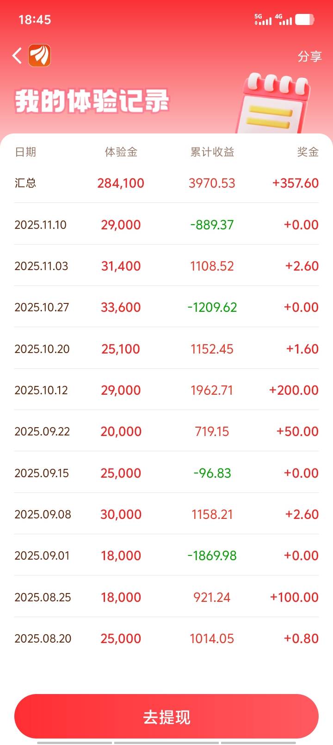Tap the orange app logo icon
Screen dimensions: 333x745
[40, 56]
